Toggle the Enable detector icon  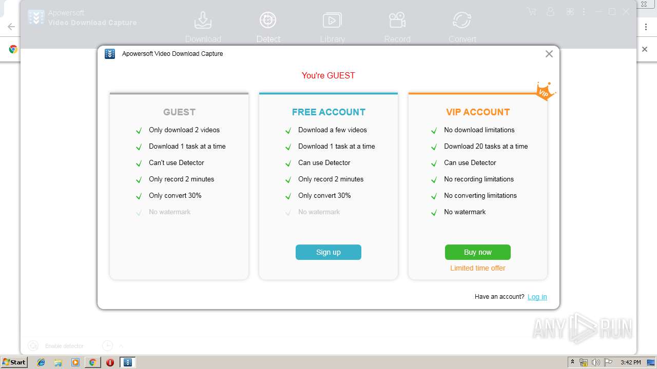pyautogui.click(x=33, y=346)
